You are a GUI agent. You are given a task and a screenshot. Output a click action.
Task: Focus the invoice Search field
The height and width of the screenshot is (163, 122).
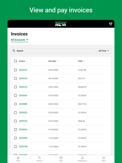coord(53,51)
